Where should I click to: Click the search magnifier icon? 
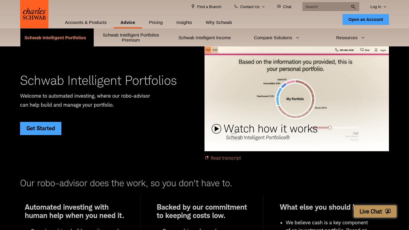[x=353, y=7]
